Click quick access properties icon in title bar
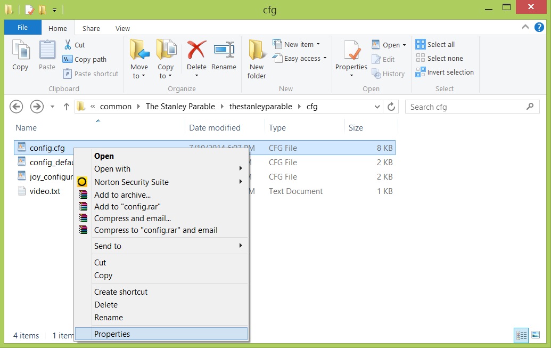The image size is (551, 348). coord(29,10)
